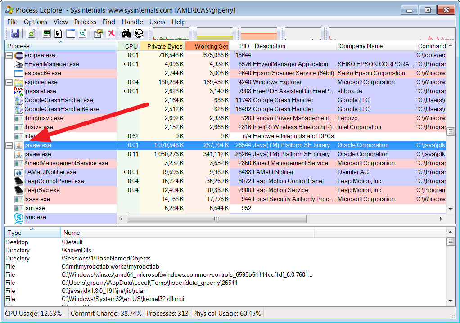Screen dimensions: 460x323
Task: Click the crosshair Find Window's Process icon
Action: (x=139, y=33)
